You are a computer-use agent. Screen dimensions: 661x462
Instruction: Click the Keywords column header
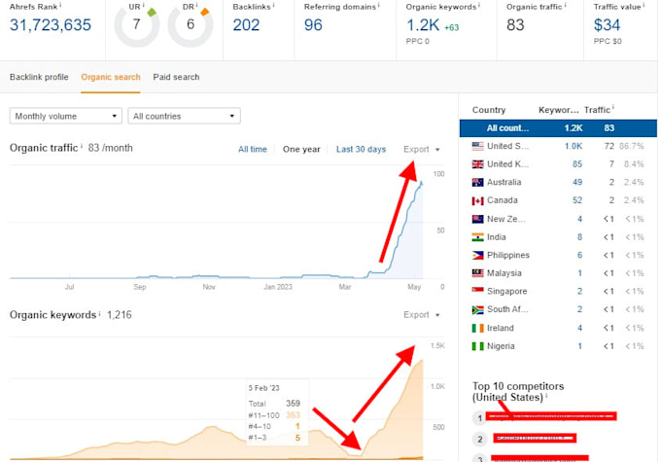click(x=559, y=110)
